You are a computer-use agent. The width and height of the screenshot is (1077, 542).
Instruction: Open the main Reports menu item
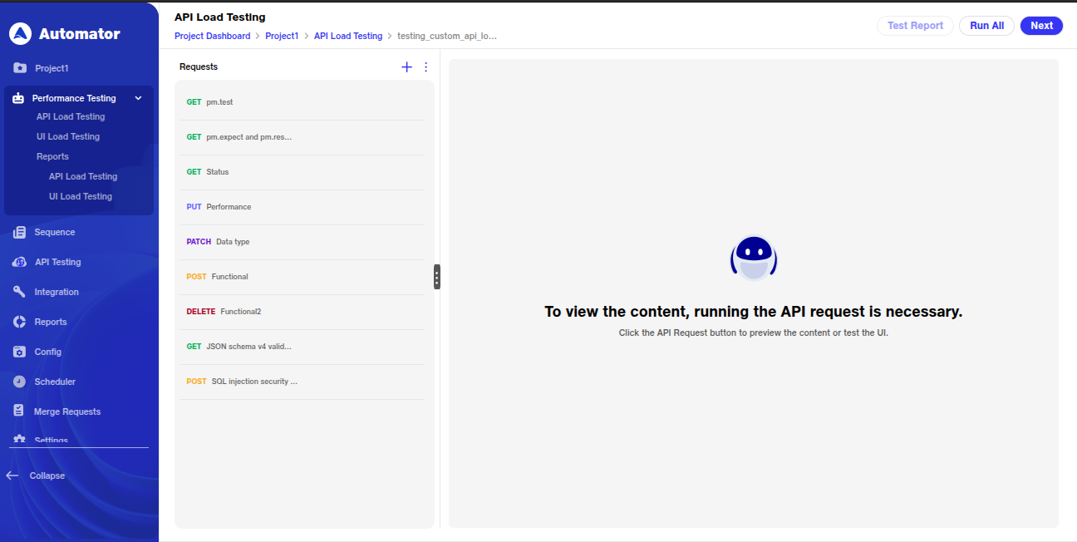coord(51,322)
